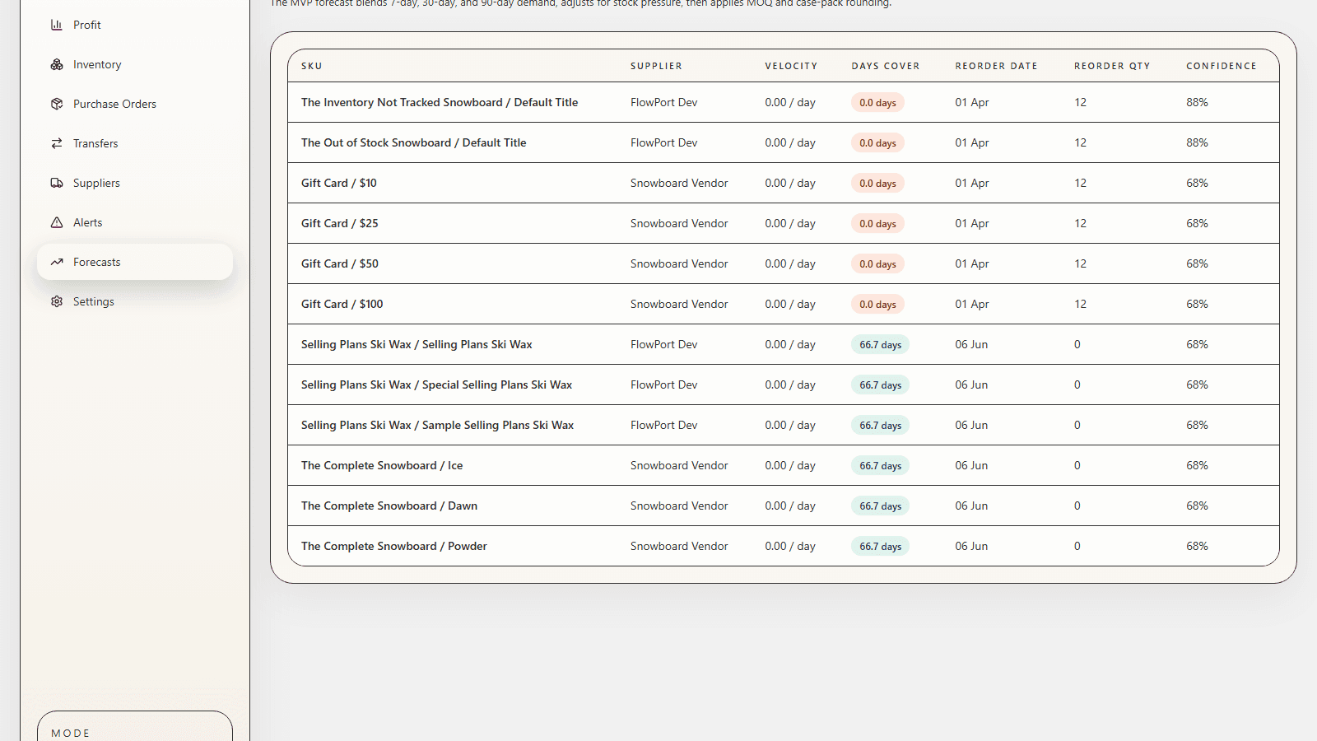Click the Suppliers truck icon
The width and height of the screenshot is (1317, 741).
(57, 183)
